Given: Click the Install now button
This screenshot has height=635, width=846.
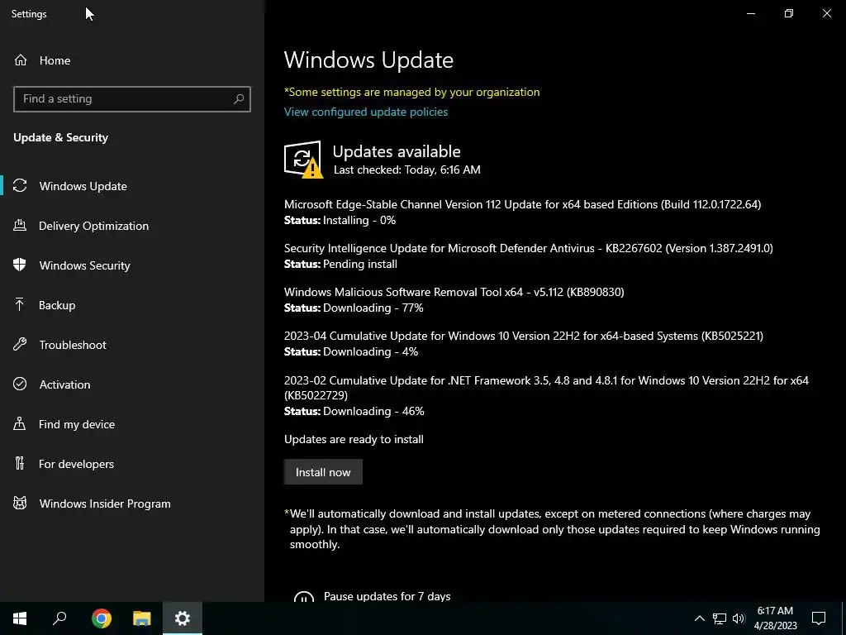Looking at the screenshot, I should (323, 472).
